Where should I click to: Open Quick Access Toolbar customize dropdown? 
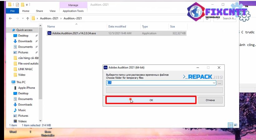click(27, 5)
